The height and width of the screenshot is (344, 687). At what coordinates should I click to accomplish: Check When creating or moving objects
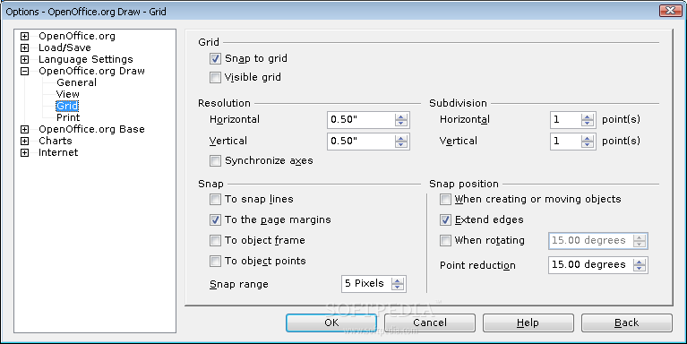(445, 200)
